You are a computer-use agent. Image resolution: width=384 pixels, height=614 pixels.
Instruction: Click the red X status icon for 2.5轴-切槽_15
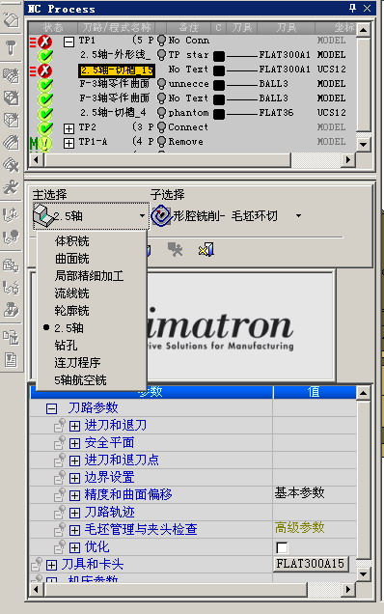[45, 70]
